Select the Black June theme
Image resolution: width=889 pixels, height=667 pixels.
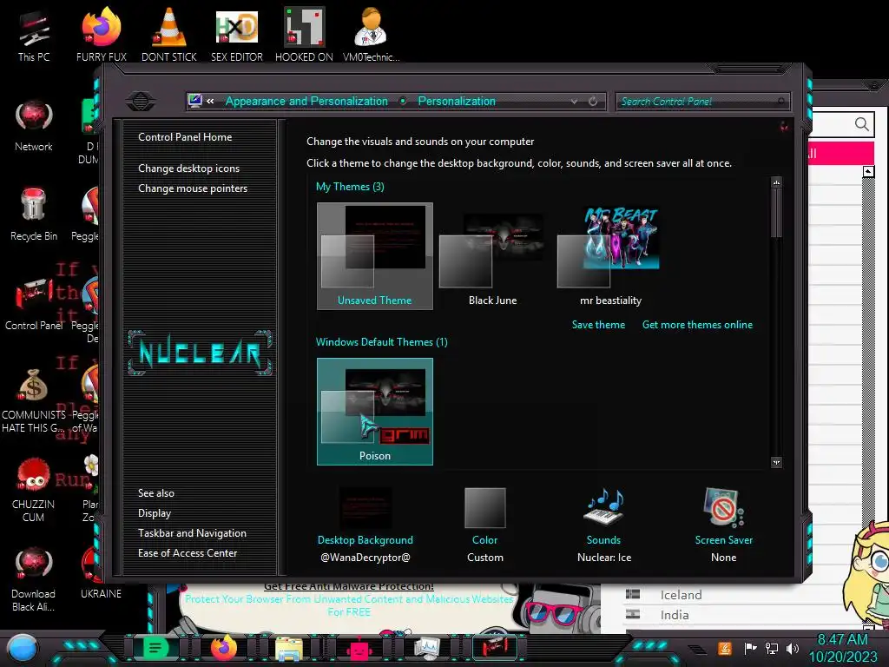(493, 256)
